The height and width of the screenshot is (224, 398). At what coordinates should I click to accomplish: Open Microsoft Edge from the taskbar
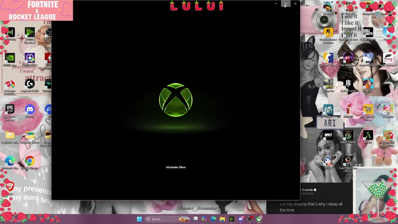(x=213, y=219)
